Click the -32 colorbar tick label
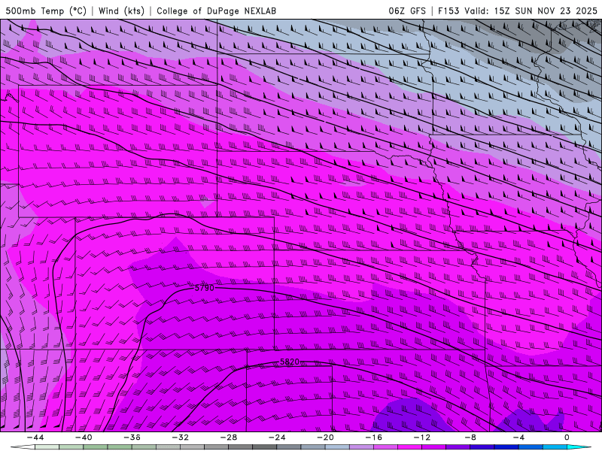Viewport: 602px width, 451px height. 180,437
